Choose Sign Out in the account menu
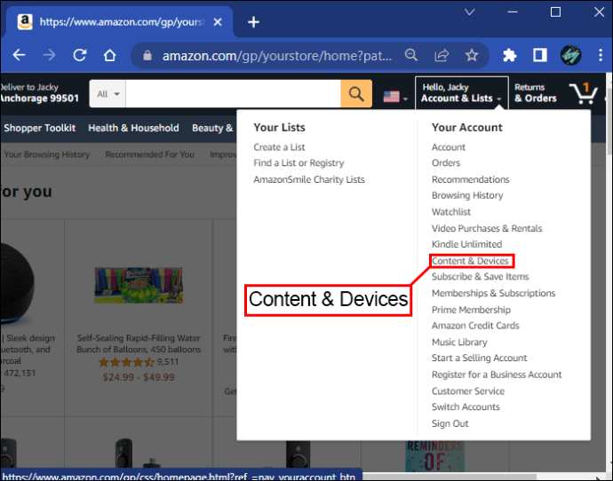 450,423
